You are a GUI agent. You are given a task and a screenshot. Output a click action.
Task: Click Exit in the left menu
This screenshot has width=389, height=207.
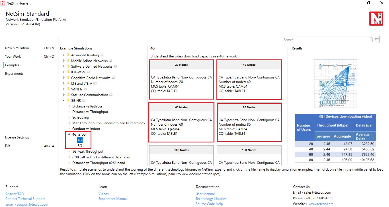tap(8, 146)
